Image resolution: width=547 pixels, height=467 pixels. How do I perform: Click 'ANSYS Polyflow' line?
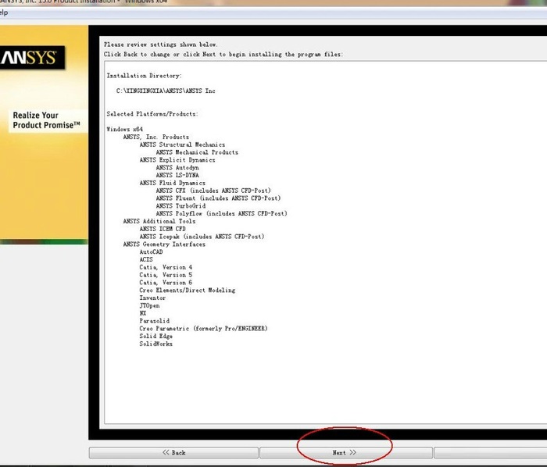point(221,213)
